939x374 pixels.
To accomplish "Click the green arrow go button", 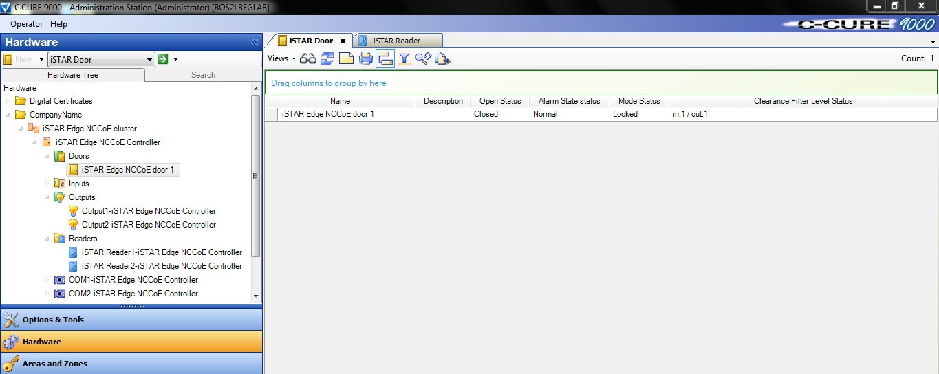I will pyautogui.click(x=163, y=59).
